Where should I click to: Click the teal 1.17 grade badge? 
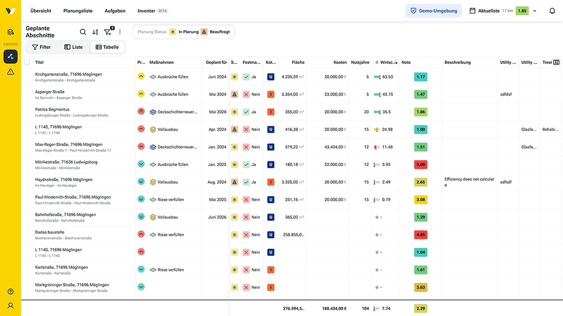pyautogui.click(x=420, y=77)
